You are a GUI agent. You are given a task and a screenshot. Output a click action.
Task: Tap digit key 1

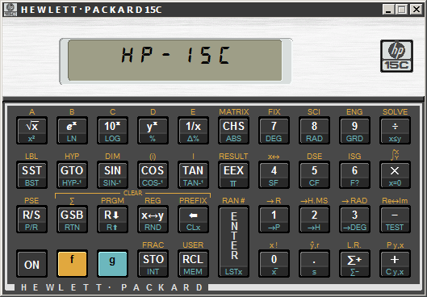click(274, 220)
